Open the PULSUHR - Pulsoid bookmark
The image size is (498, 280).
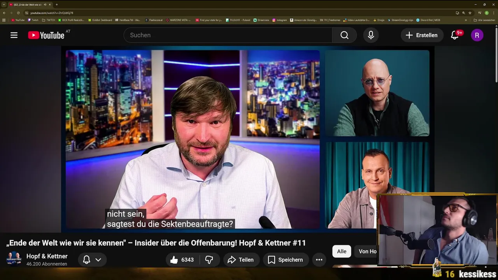(x=238, y=20)
